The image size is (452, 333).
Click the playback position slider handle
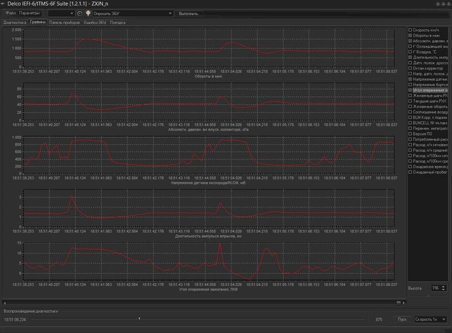[x=139, y=318]
